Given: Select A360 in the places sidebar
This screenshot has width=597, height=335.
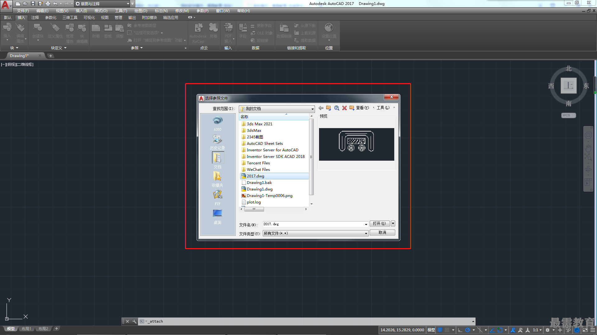Looking at the screenshot, I should pos(217,123).
